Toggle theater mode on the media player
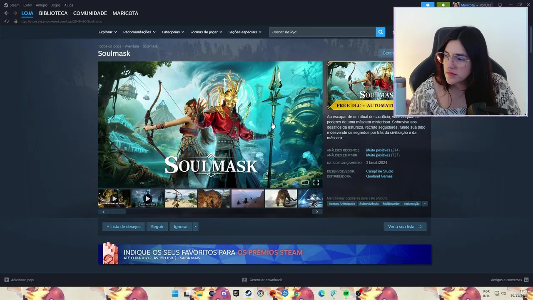533x300 pixels. 305,182
